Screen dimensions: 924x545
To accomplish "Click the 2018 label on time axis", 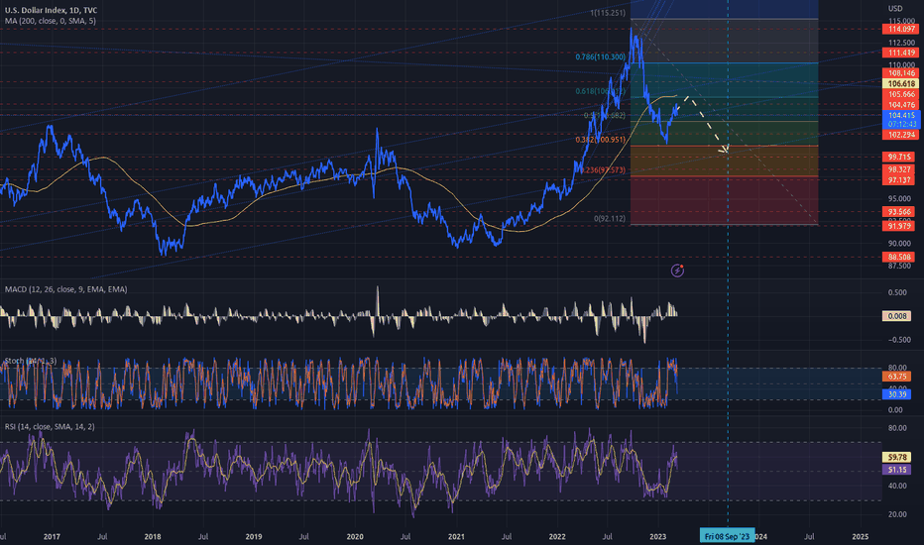I will point(153,537).
